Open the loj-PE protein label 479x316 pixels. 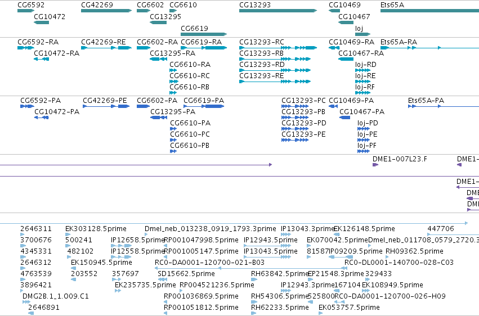pos(367,134)
